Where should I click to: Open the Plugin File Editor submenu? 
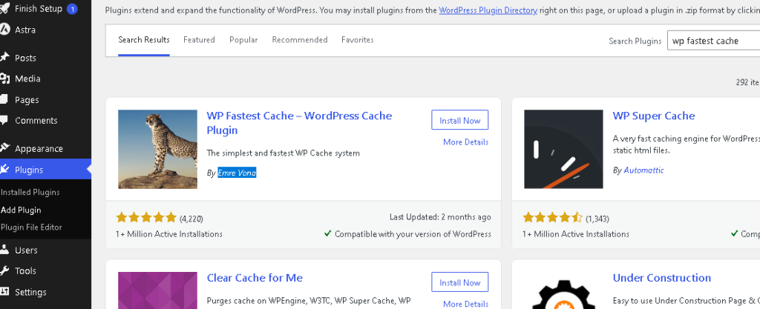(x=31, y=227)
